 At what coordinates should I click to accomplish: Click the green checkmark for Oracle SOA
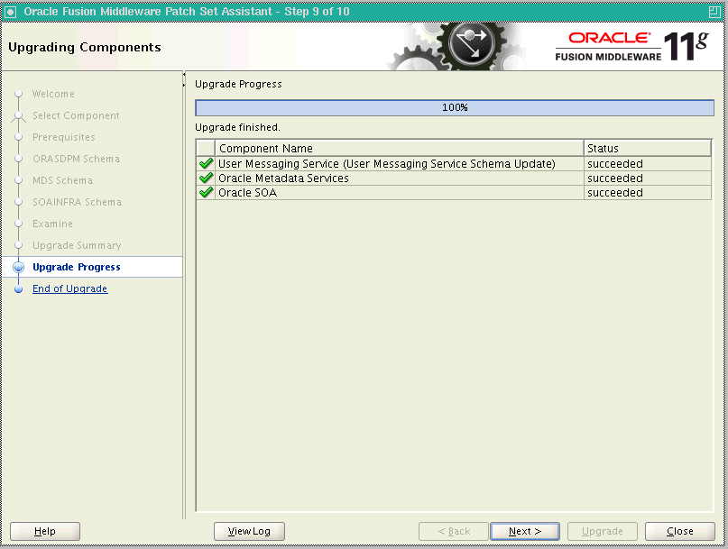pyautogui.click(x=206, y=192)
